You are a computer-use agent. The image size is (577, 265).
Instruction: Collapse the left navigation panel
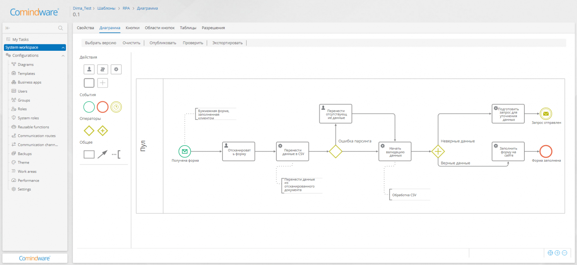8,28
